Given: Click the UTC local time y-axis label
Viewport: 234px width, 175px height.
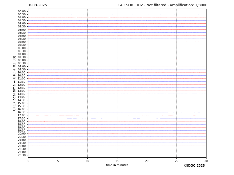Looking at the screenshot, I should click(14, 83).
